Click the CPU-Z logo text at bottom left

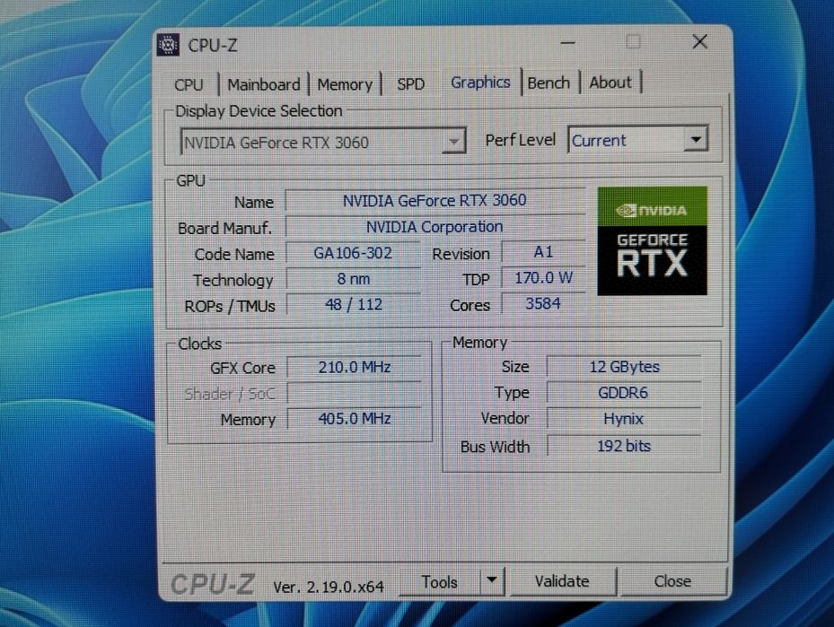(212, 585)
